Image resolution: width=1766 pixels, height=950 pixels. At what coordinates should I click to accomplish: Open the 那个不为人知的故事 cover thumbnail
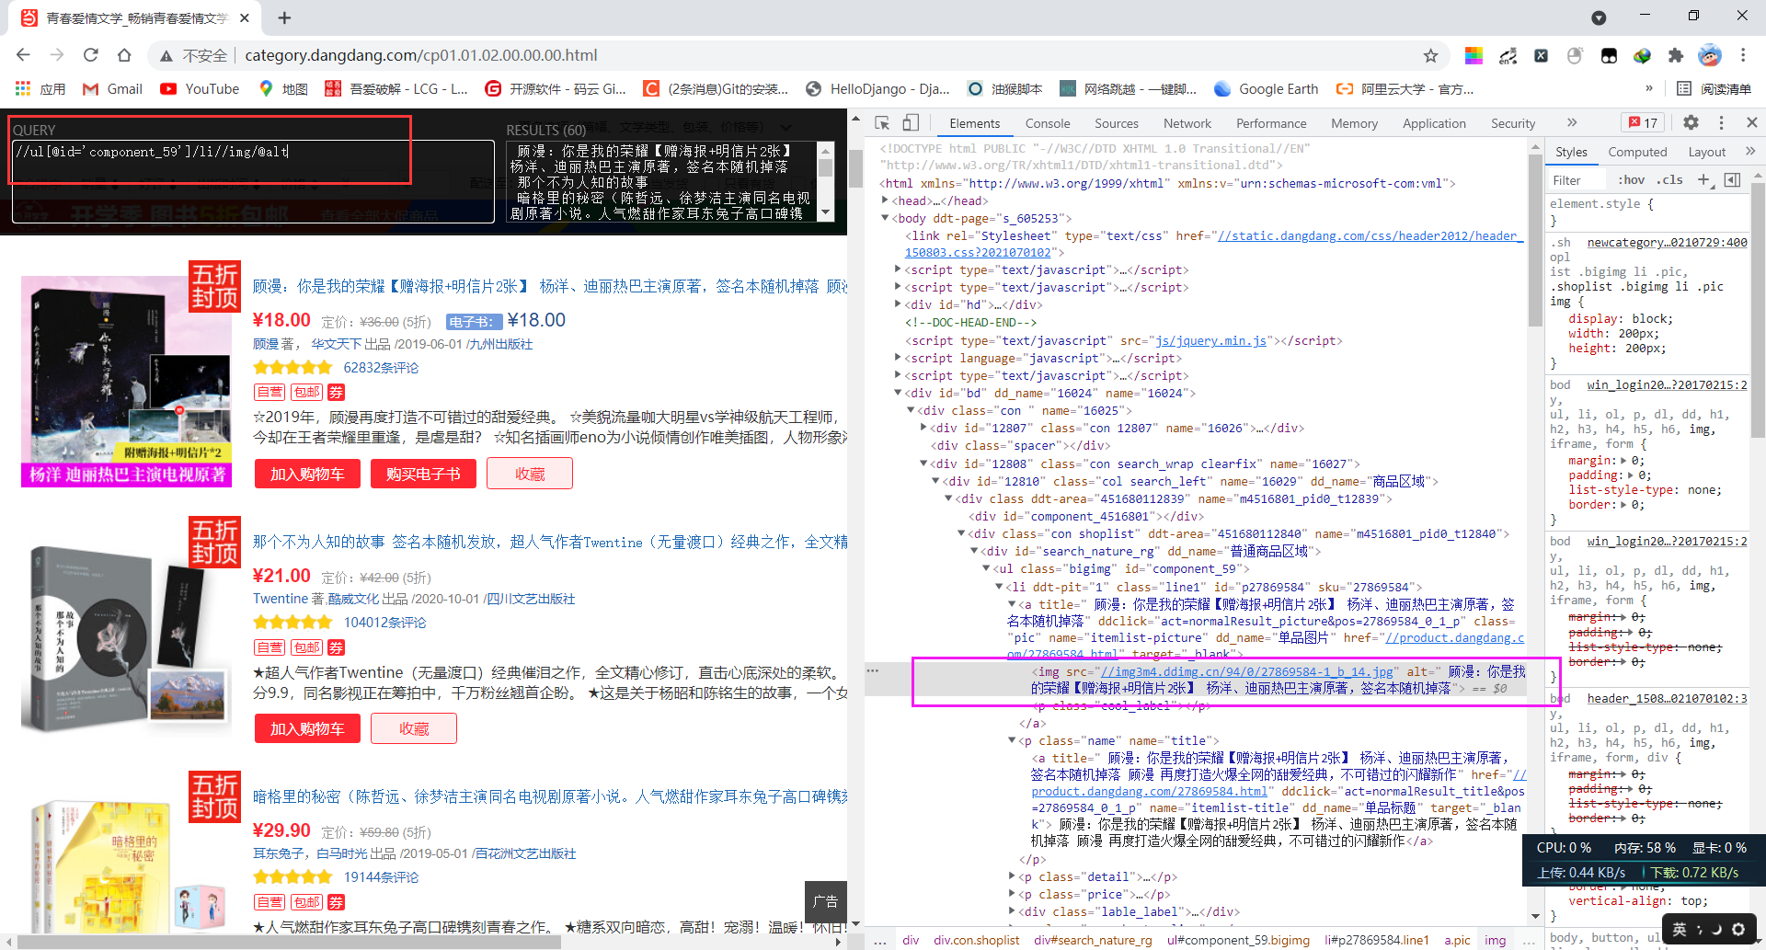126,636
